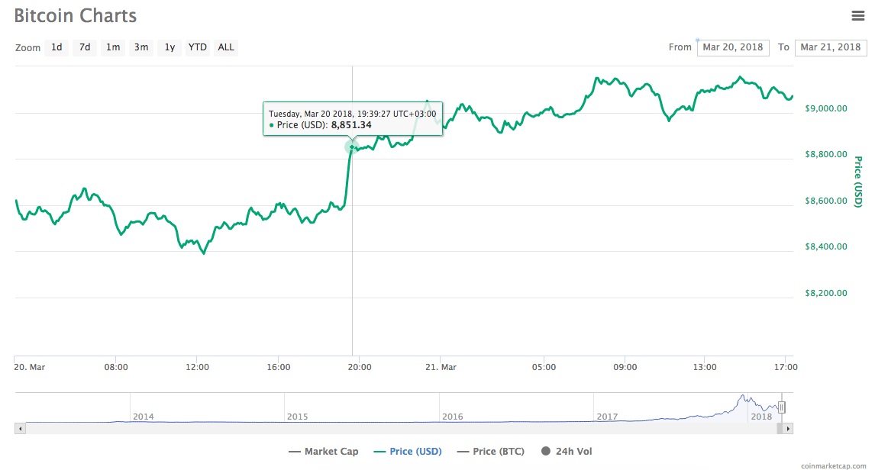Click the navigator scroll right arrow

787,429
